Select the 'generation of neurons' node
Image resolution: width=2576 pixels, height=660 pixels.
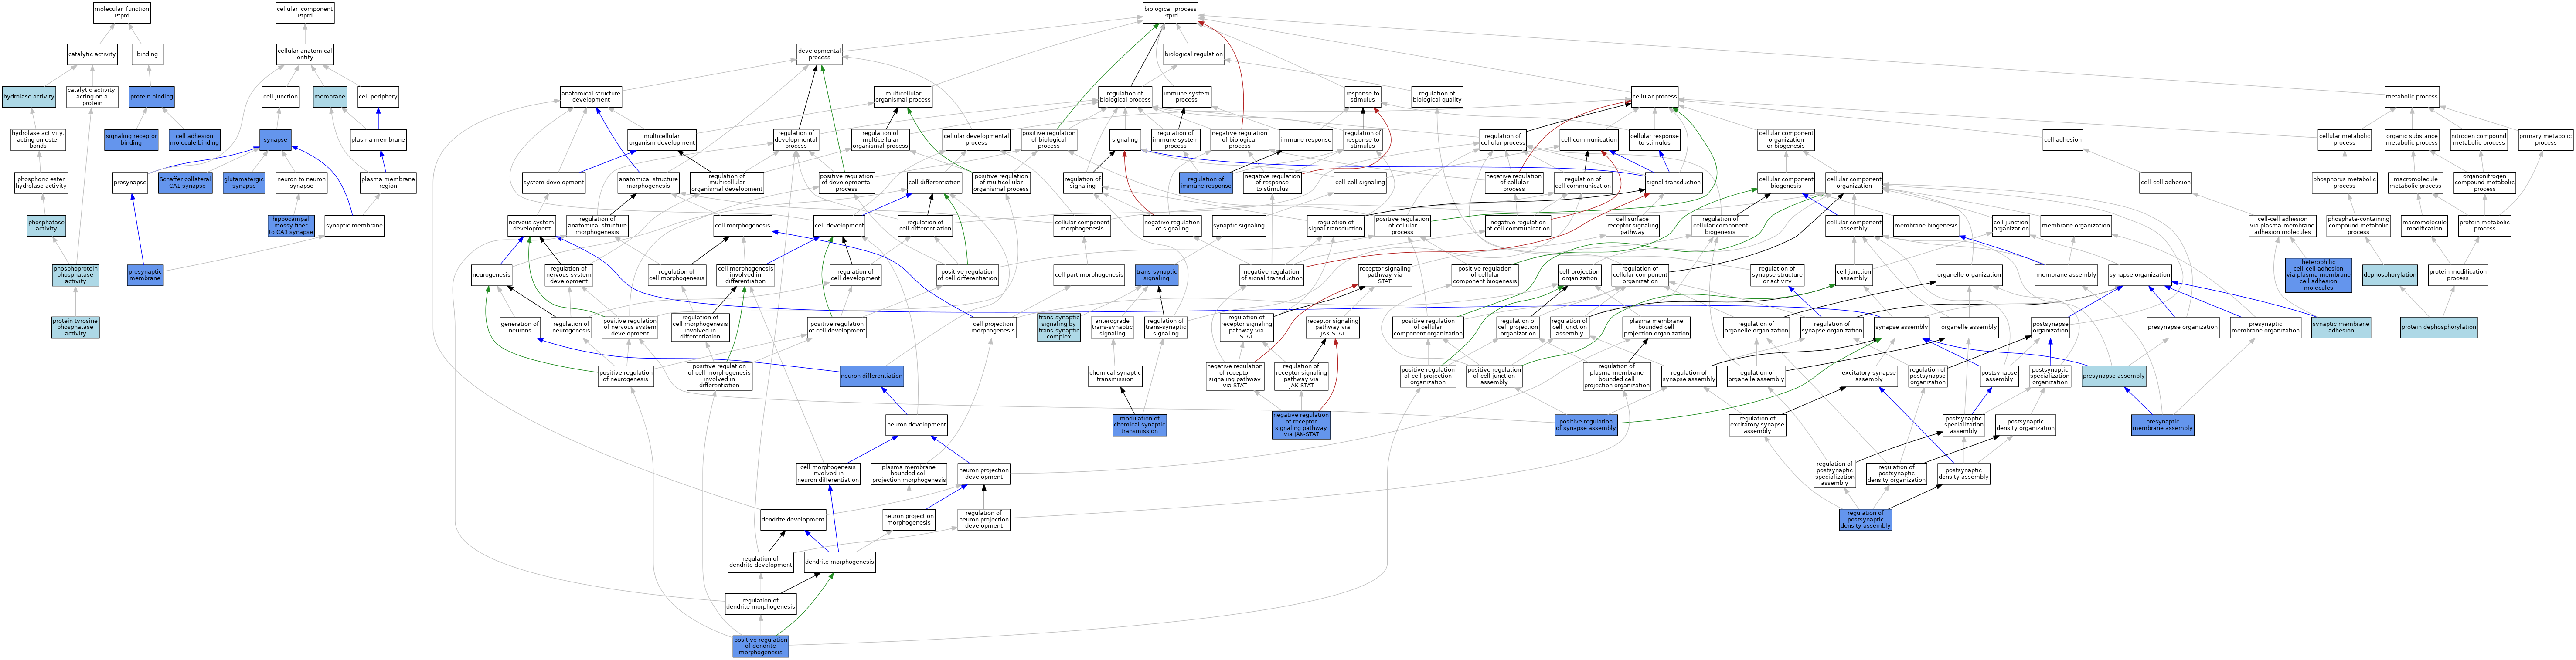[x=519, y=327]
